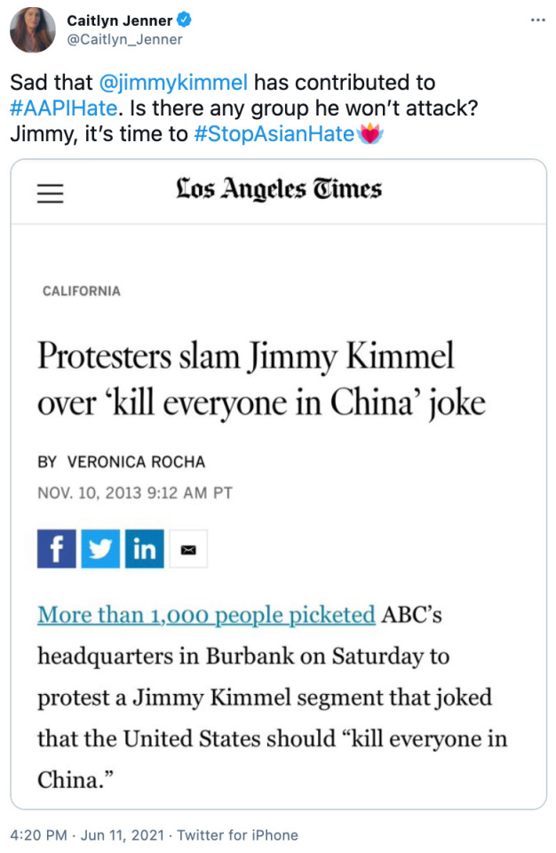
Task: Open the tweet's more options menu
Action: (537, 20)
